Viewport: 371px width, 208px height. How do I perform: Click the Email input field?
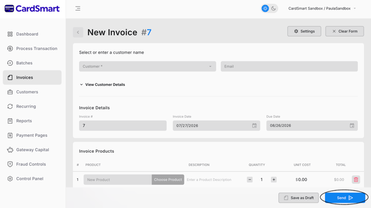(x=289, y=66)
